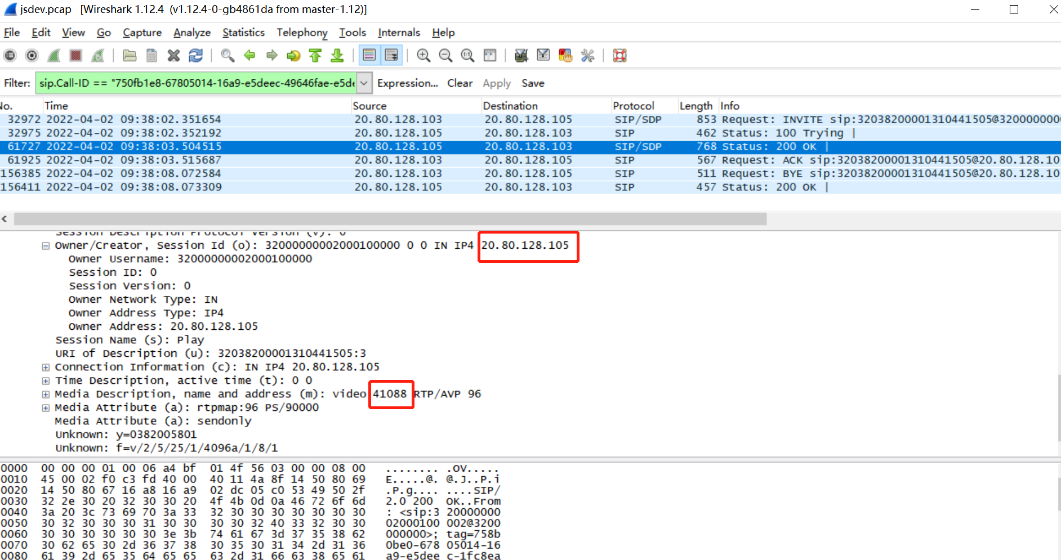The width and height of the screenshot is (1061, 560).
Task: Open the find packet magnifier tool
Action: coord(228,55)
